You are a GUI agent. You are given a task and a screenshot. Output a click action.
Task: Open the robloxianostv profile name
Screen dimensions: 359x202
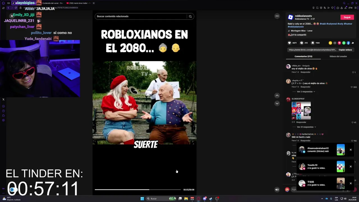pos(303,16)
